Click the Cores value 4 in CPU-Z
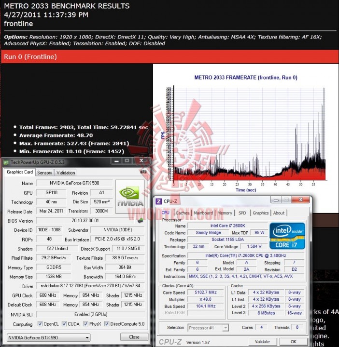Screen dimensions: 339x347 pyautogui.click(x=261, y=327)
